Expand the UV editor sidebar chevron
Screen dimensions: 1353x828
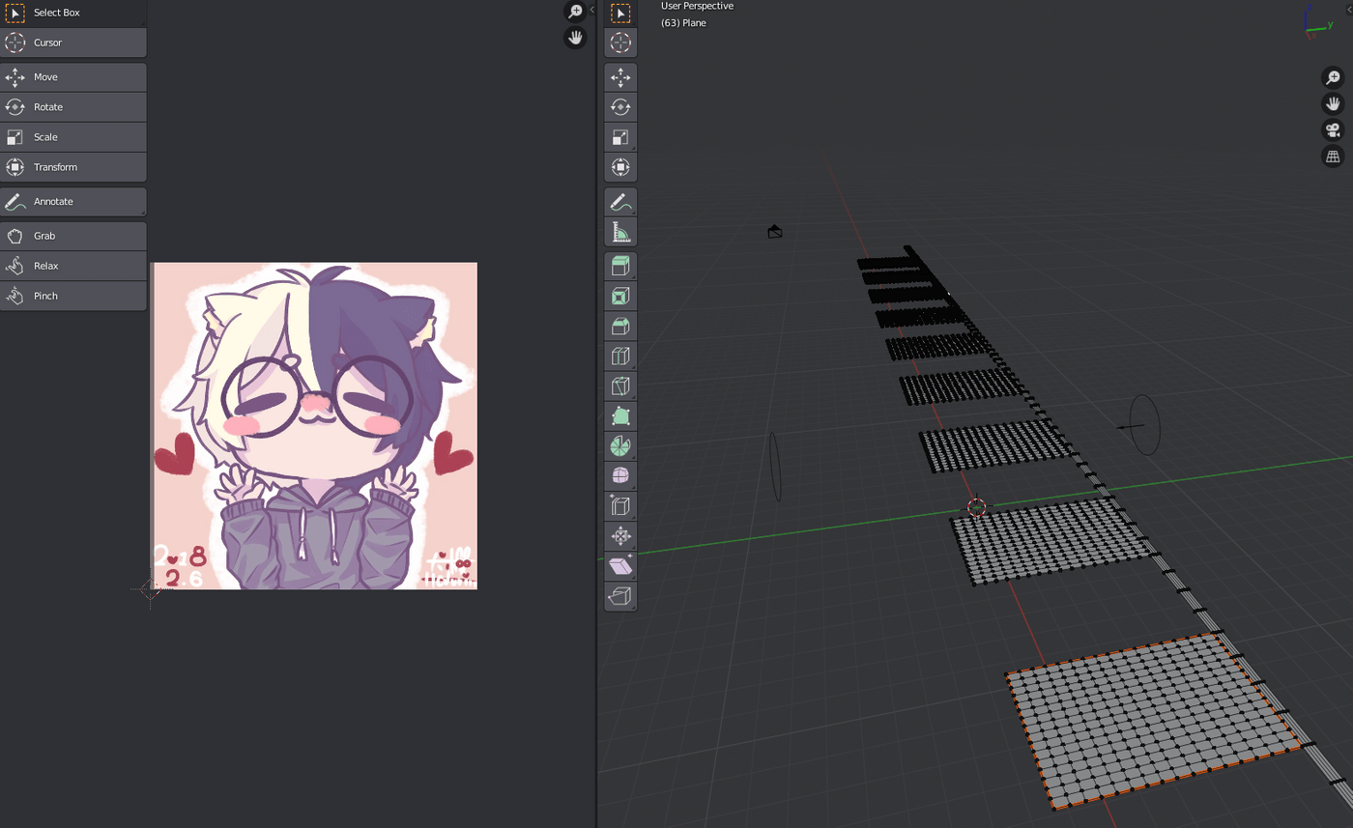tap(591, 10)
